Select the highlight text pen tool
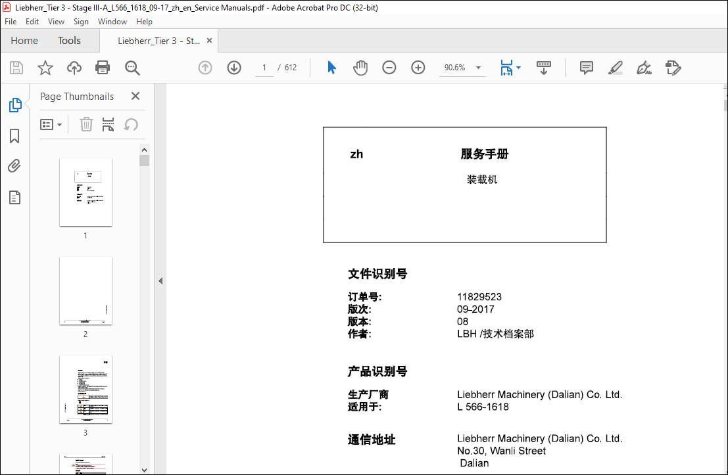 (x=615, y=68)
